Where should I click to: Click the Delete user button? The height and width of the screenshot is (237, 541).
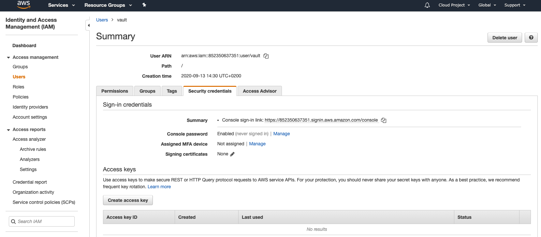click(504, 38)
